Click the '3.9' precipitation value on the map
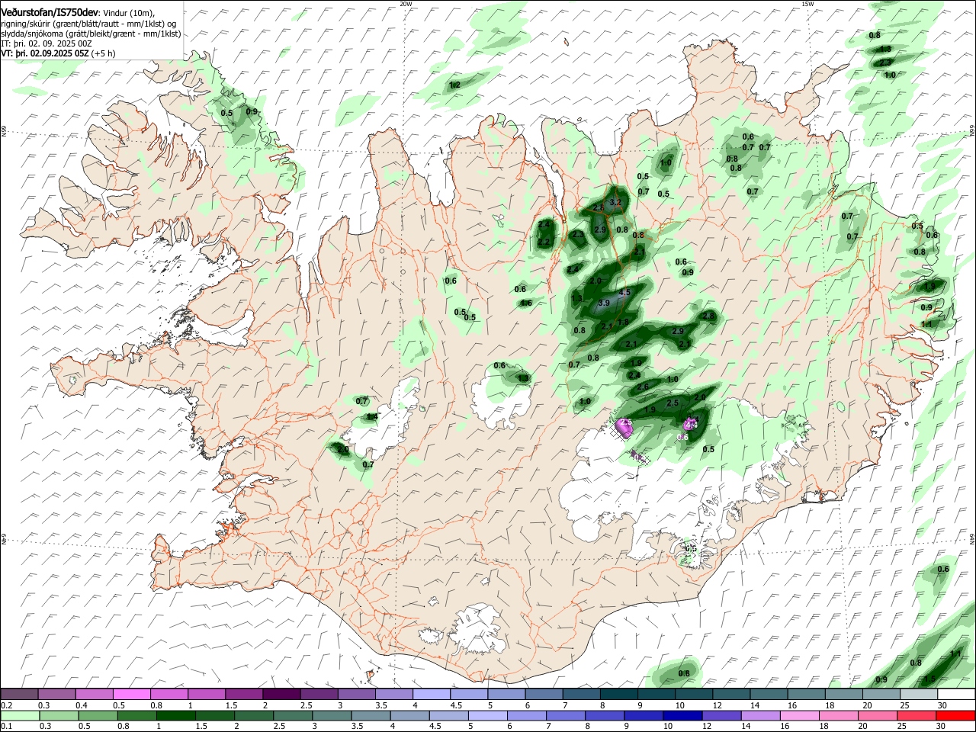 [605, 303]
